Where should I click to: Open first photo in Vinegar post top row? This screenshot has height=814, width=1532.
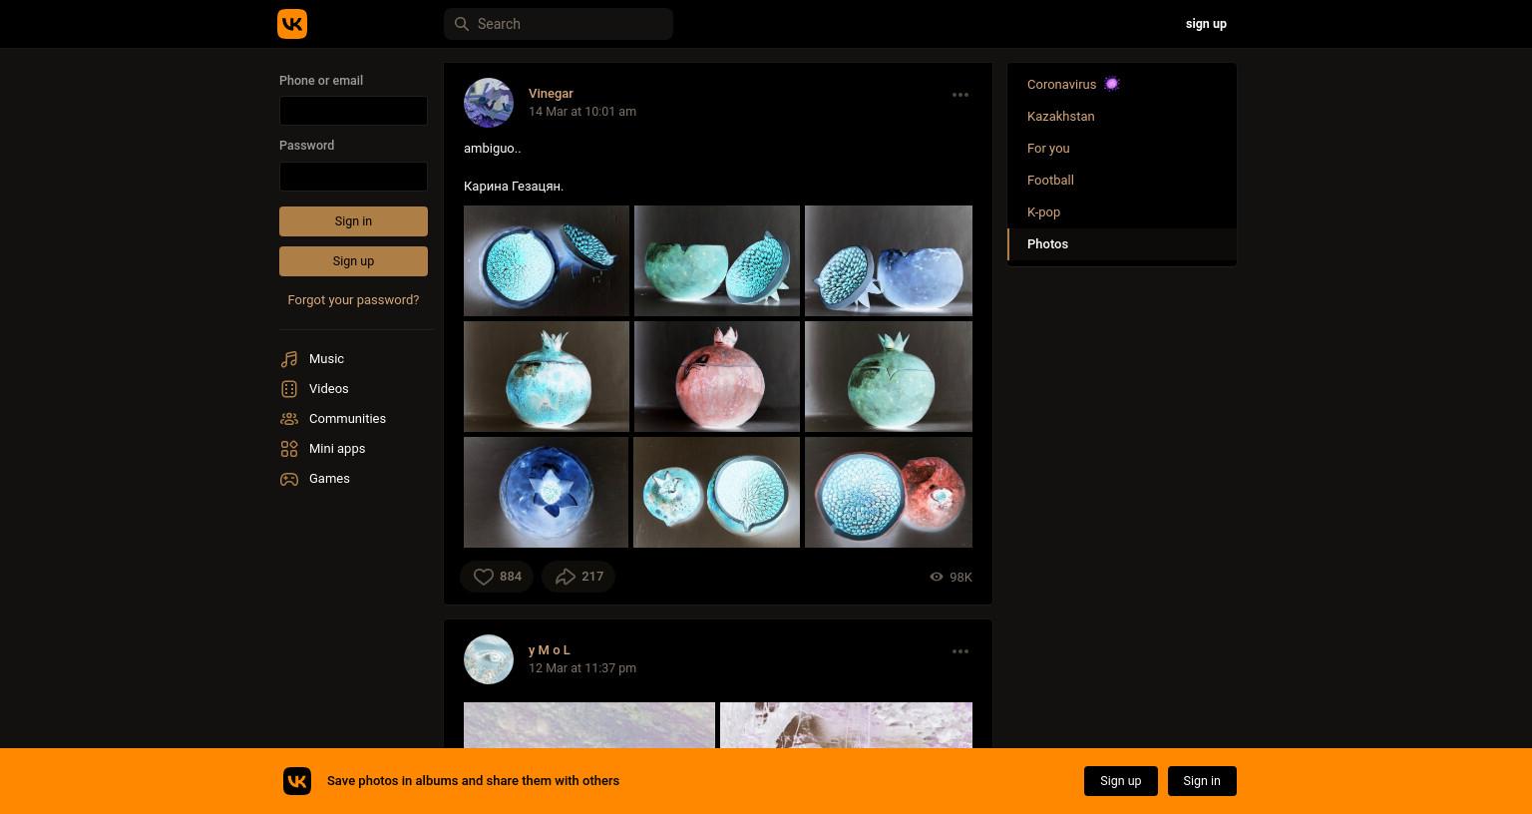tap(547, 260)
